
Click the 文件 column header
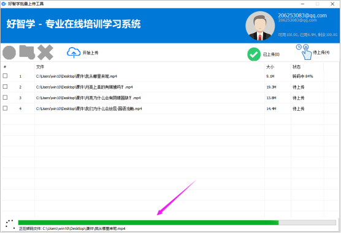[x=40, y=67]
